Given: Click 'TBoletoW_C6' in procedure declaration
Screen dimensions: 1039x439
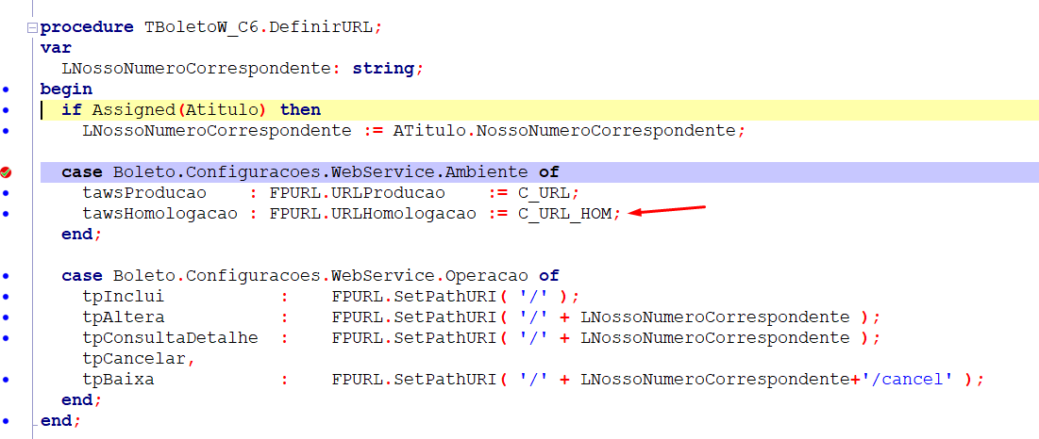Looking at the screenshot, I should point(201,27).
